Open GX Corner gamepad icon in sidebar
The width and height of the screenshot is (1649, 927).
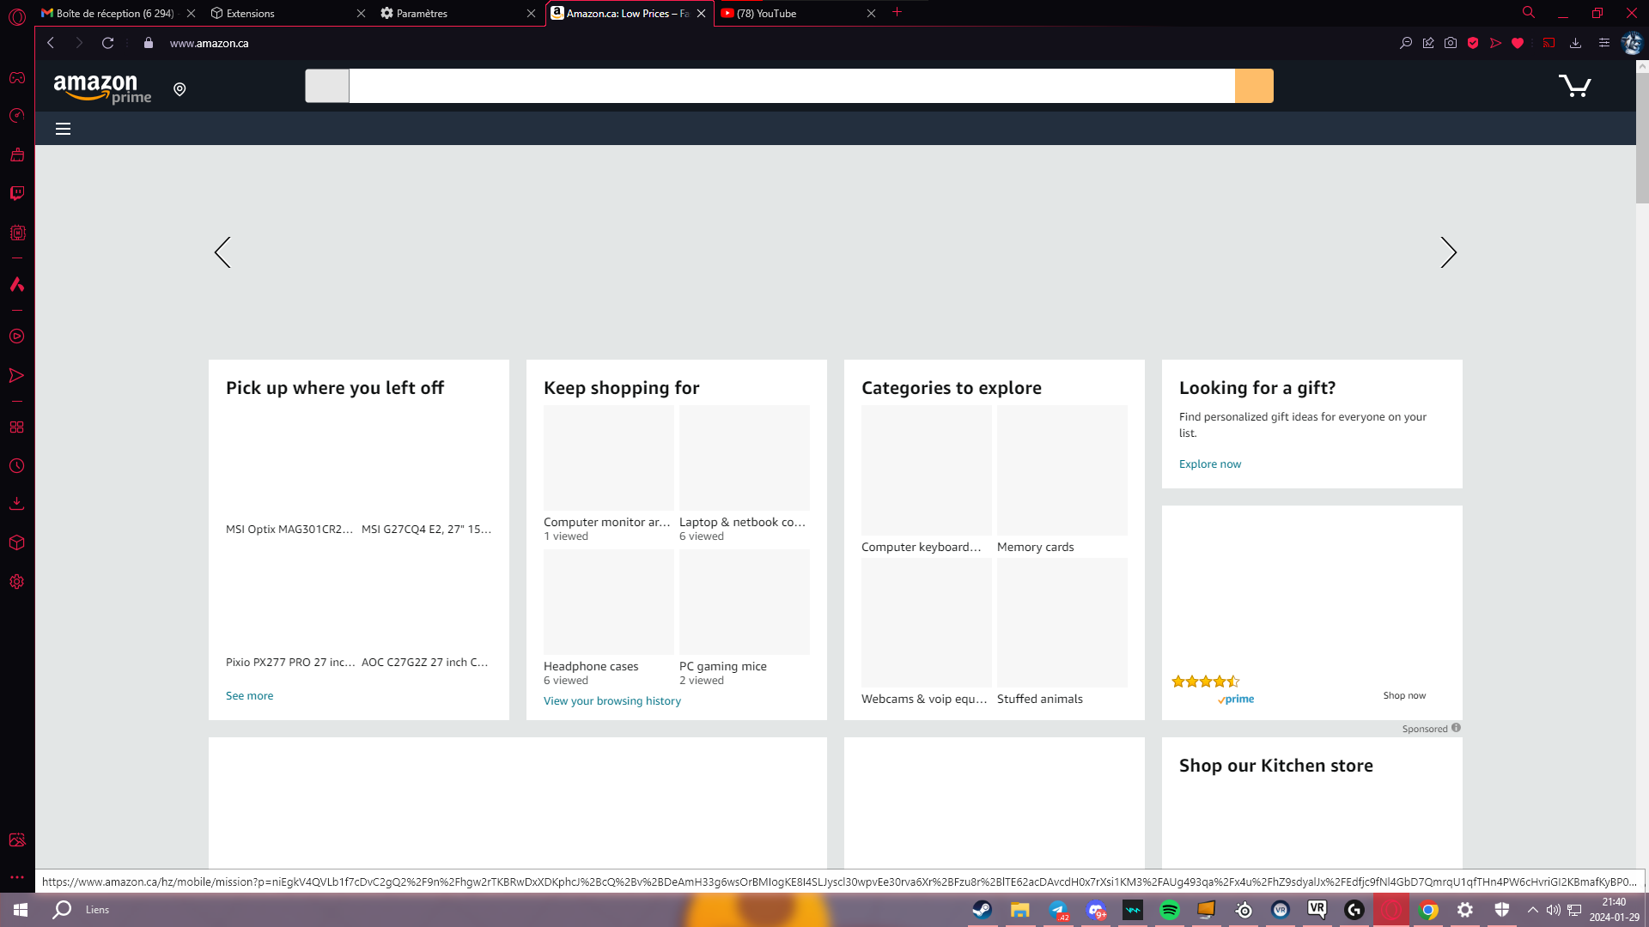[17, 78]
